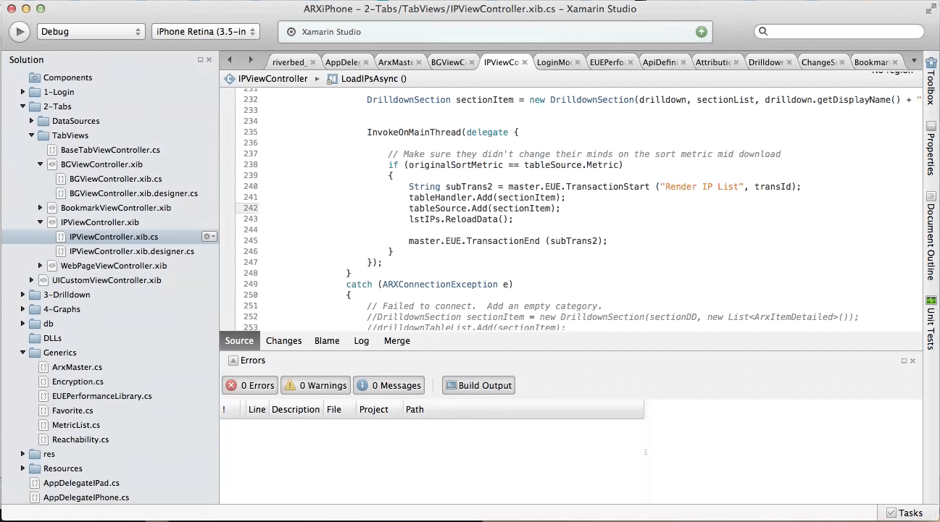
Task: Click the Components folder icon
Action: click(x=34, y=77)
